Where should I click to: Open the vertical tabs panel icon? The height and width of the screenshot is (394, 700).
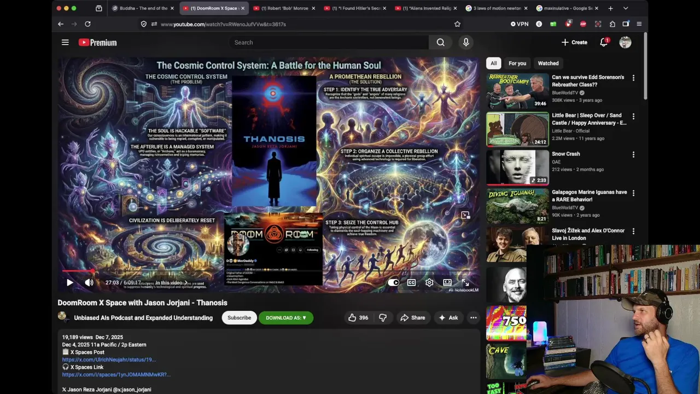click(x=98, y=8)
